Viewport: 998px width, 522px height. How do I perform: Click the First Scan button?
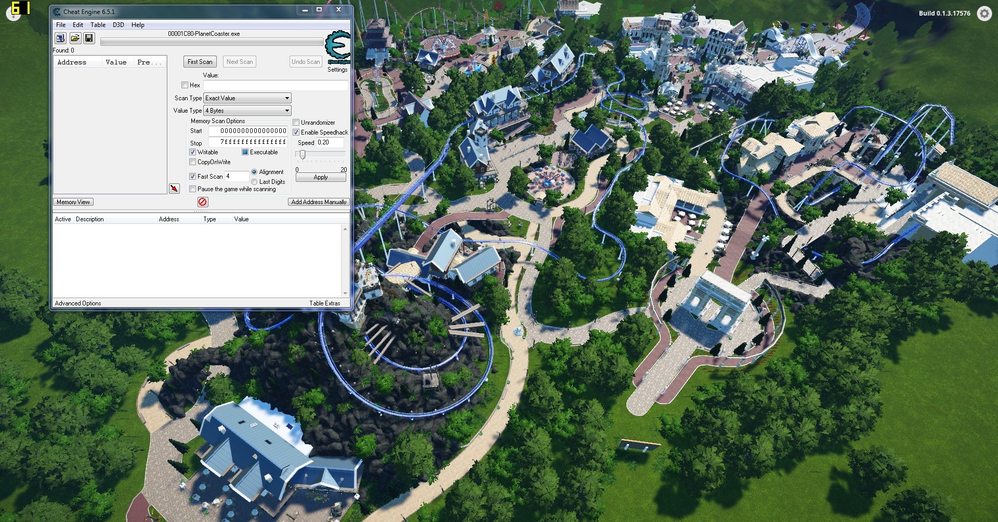(200, 62)
